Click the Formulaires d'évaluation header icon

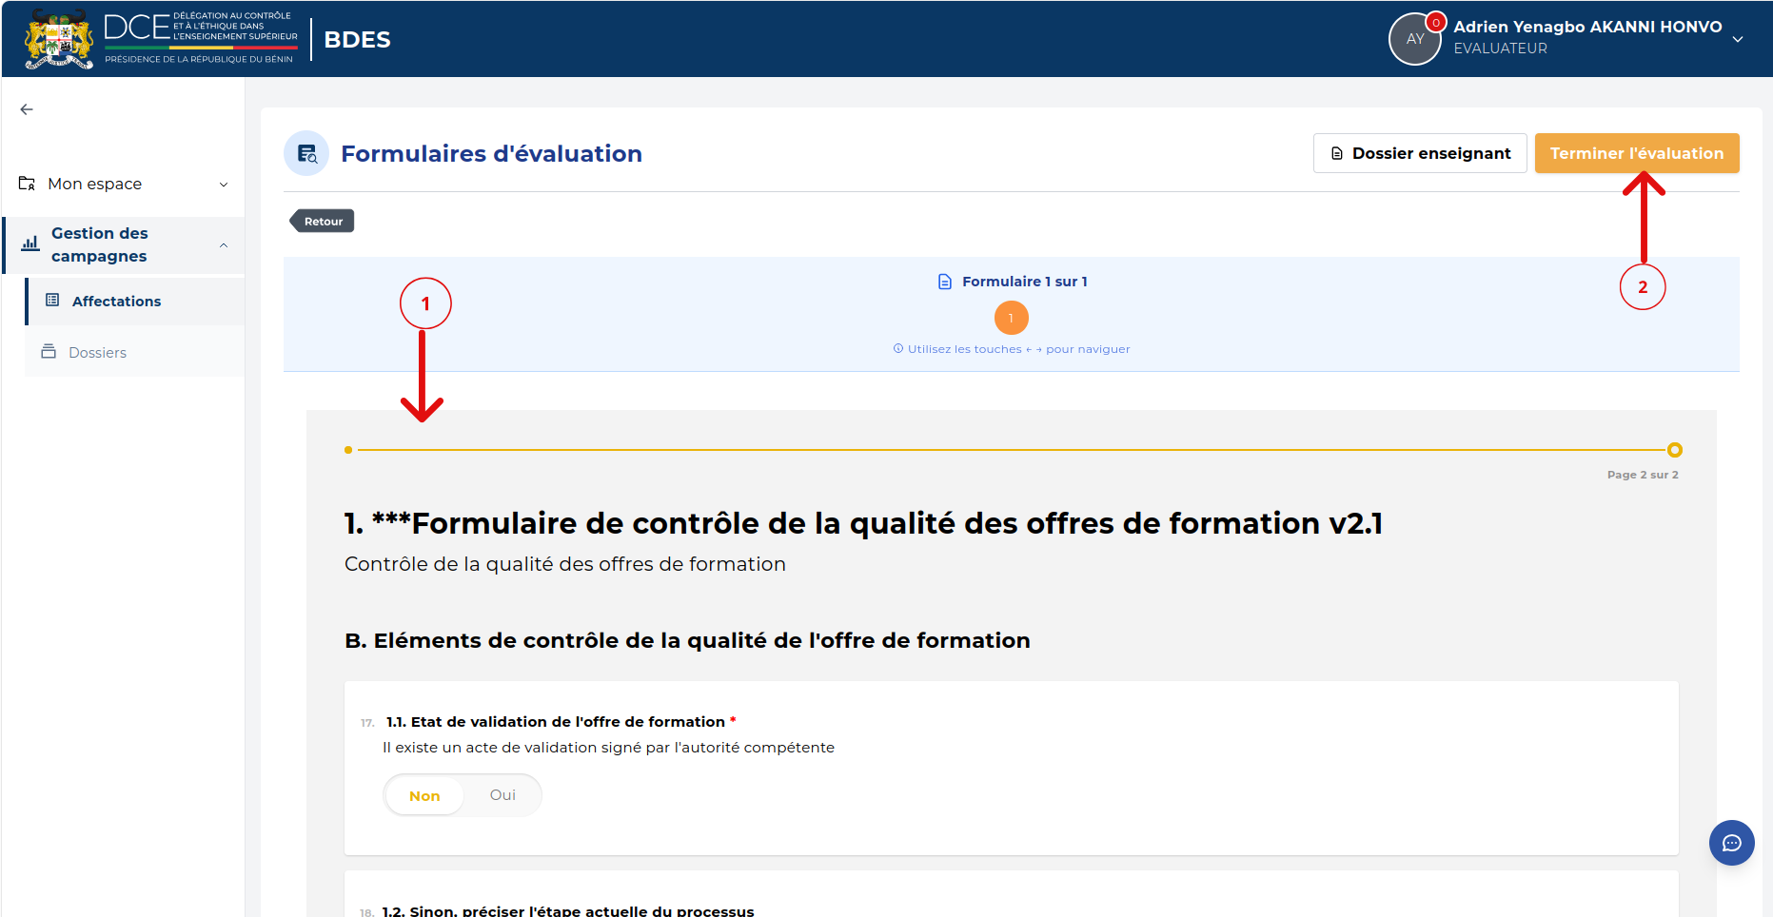click(x=306, y=153)
